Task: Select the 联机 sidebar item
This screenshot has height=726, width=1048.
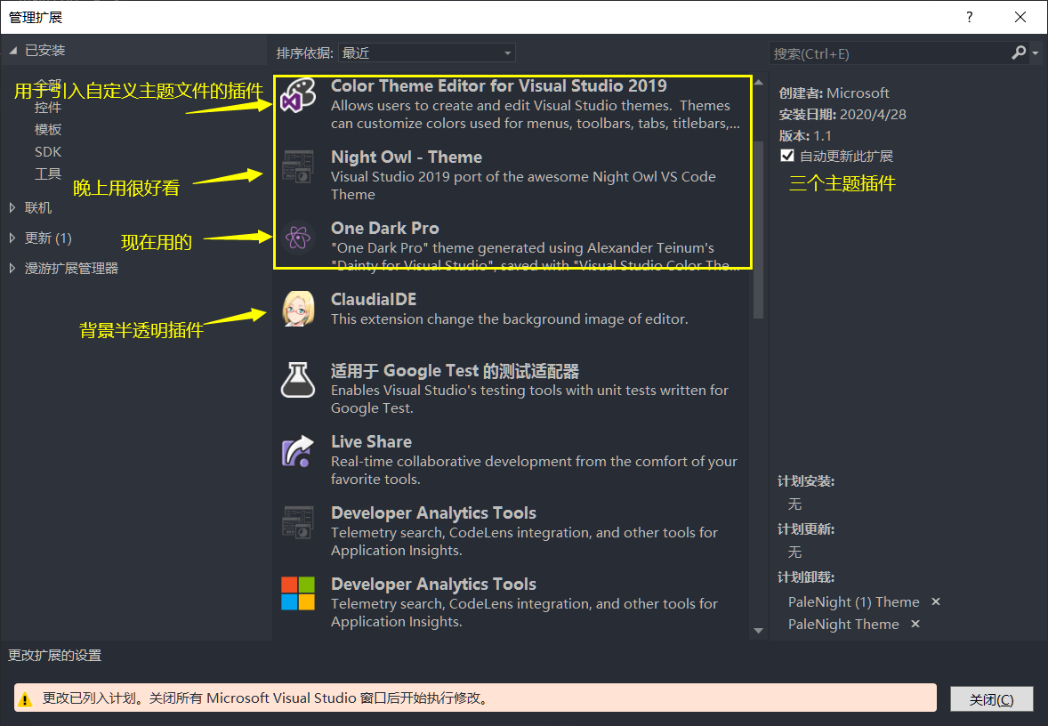Action: point(37,207)
